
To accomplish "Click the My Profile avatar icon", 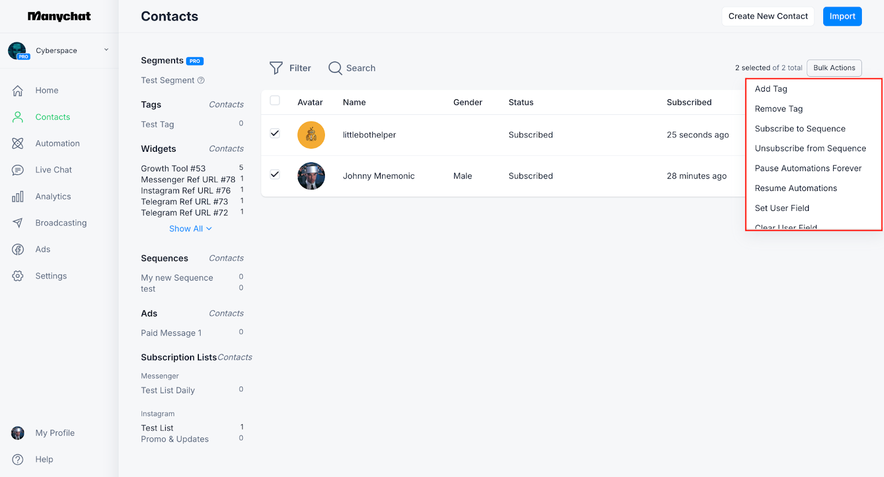I will [18, 433].
